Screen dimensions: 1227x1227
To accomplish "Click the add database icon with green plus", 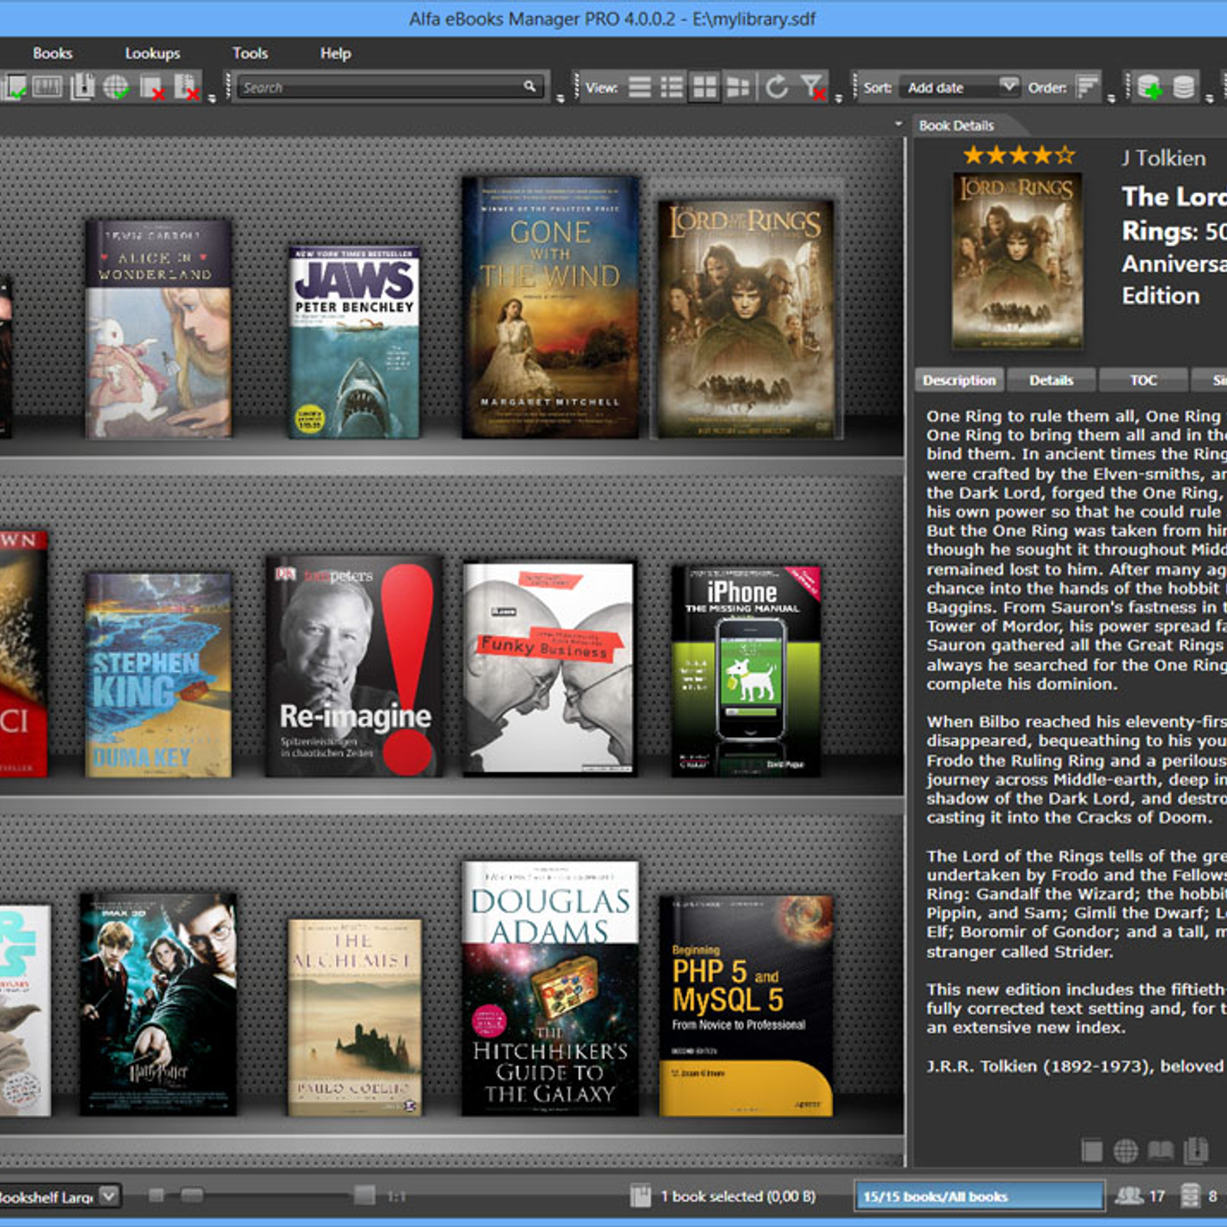I will [1150, 87].
